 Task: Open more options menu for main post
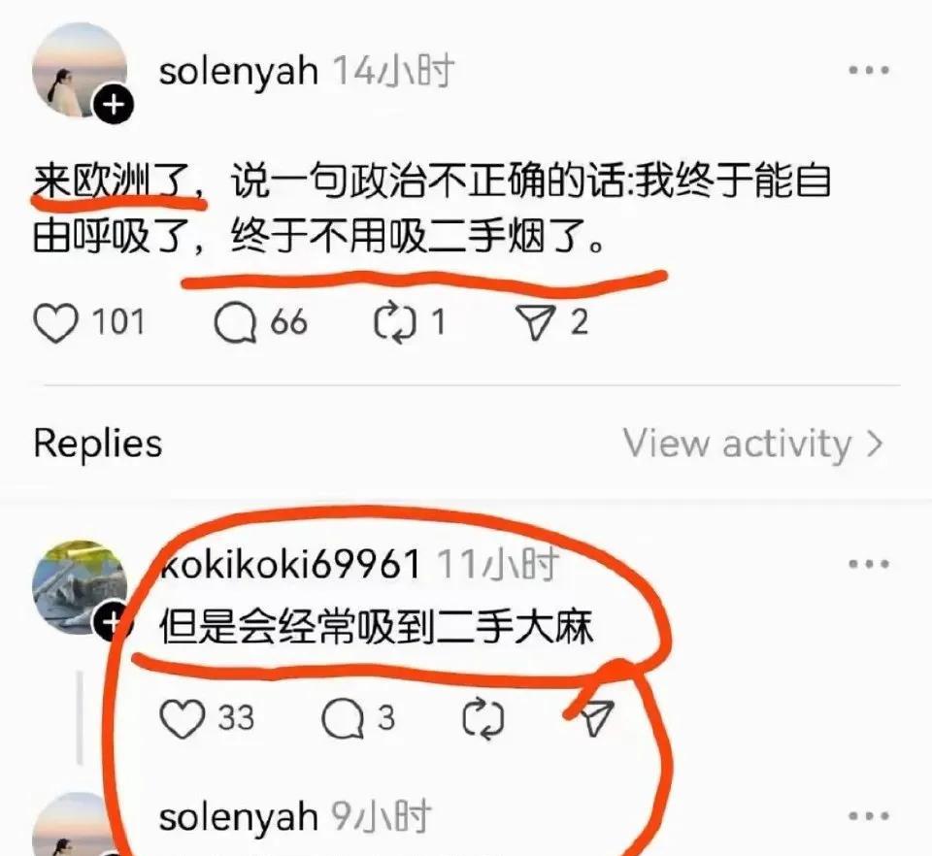coord(868,70)
